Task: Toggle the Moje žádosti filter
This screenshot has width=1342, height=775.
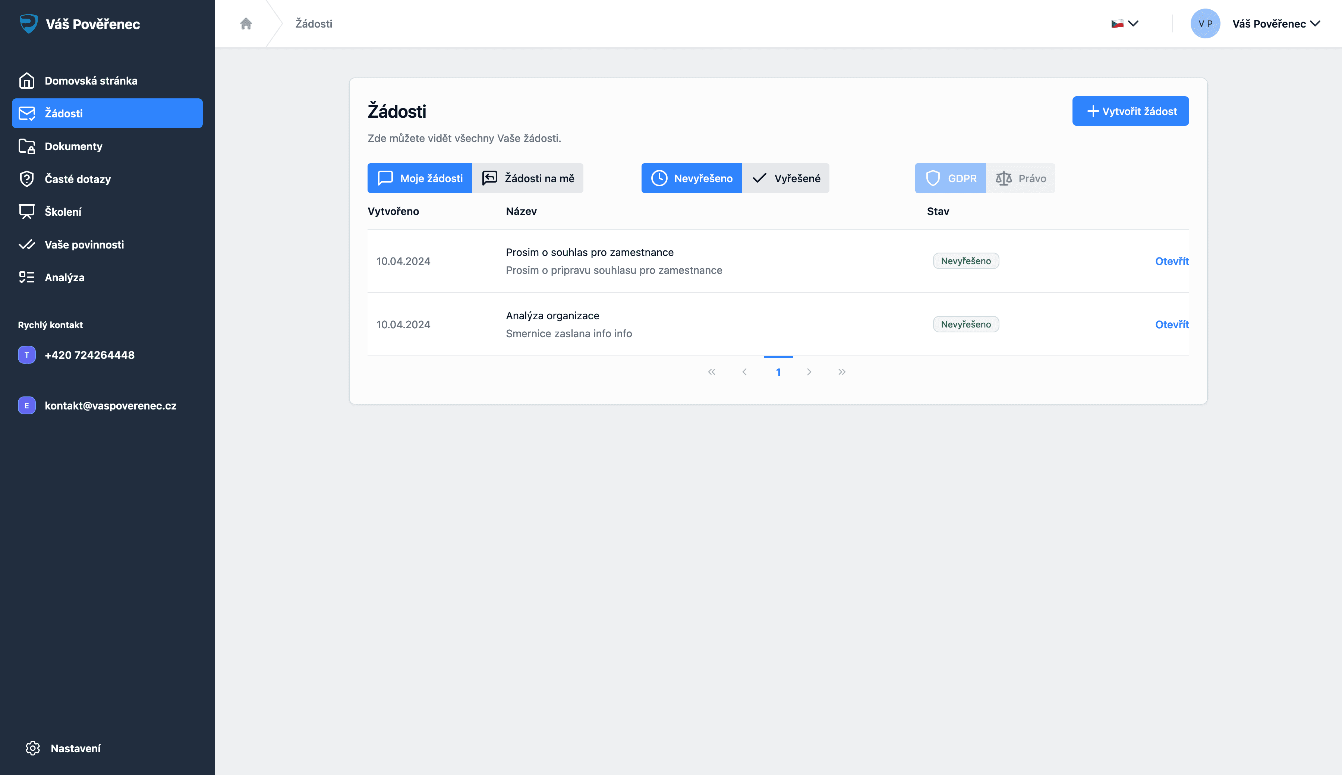Action: click(420, 178)
